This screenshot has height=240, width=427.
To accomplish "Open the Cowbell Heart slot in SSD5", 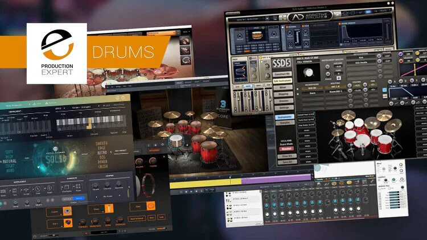I will pyautogui.click(x=306, y=114).
